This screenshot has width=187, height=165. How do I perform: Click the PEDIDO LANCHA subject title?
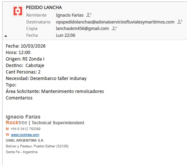(x=44, y=8)
